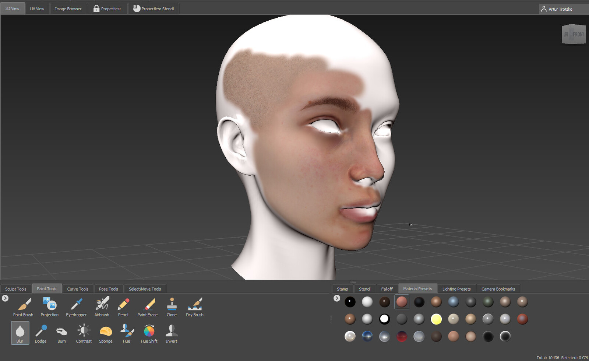Select the Paint Erase tool
Screen dimensions: 589x361
148,307
